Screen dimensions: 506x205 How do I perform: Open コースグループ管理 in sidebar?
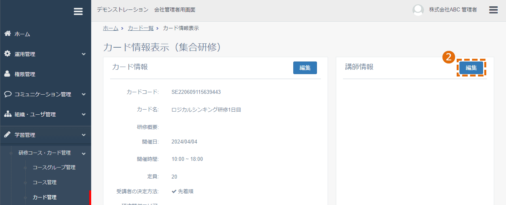54,168
